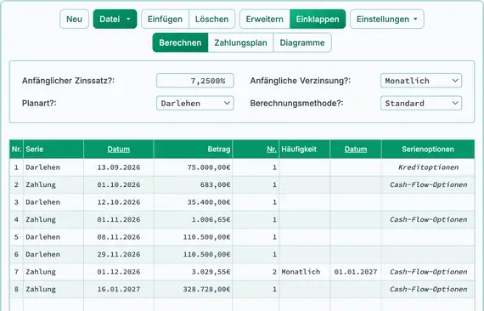Screen dimensions: 484x311
Task: Switch to the Diagramme tab
Action: pyautogui.click(x=302, y=42)
